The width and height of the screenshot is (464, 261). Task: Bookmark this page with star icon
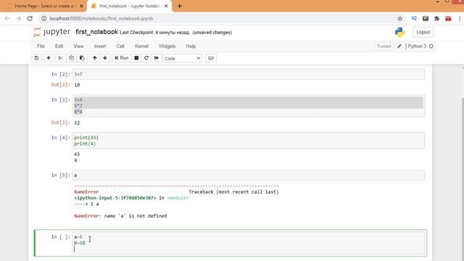pyautogui.click(x=400, y=18)
